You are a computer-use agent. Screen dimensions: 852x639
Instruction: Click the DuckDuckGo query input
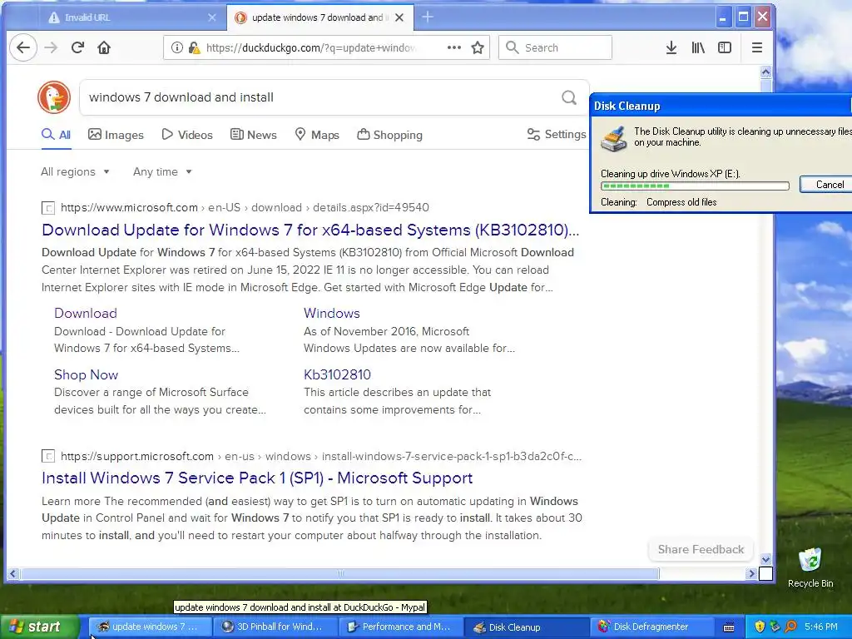point(320,97)
